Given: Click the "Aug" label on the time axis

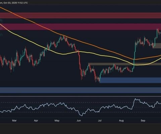Looking at the screenshot, I should click(x=121, y=121).
